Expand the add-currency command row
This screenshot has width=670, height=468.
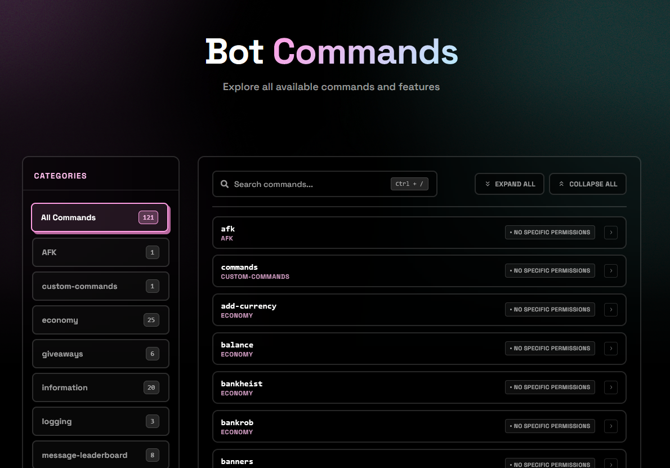point(610,309)
